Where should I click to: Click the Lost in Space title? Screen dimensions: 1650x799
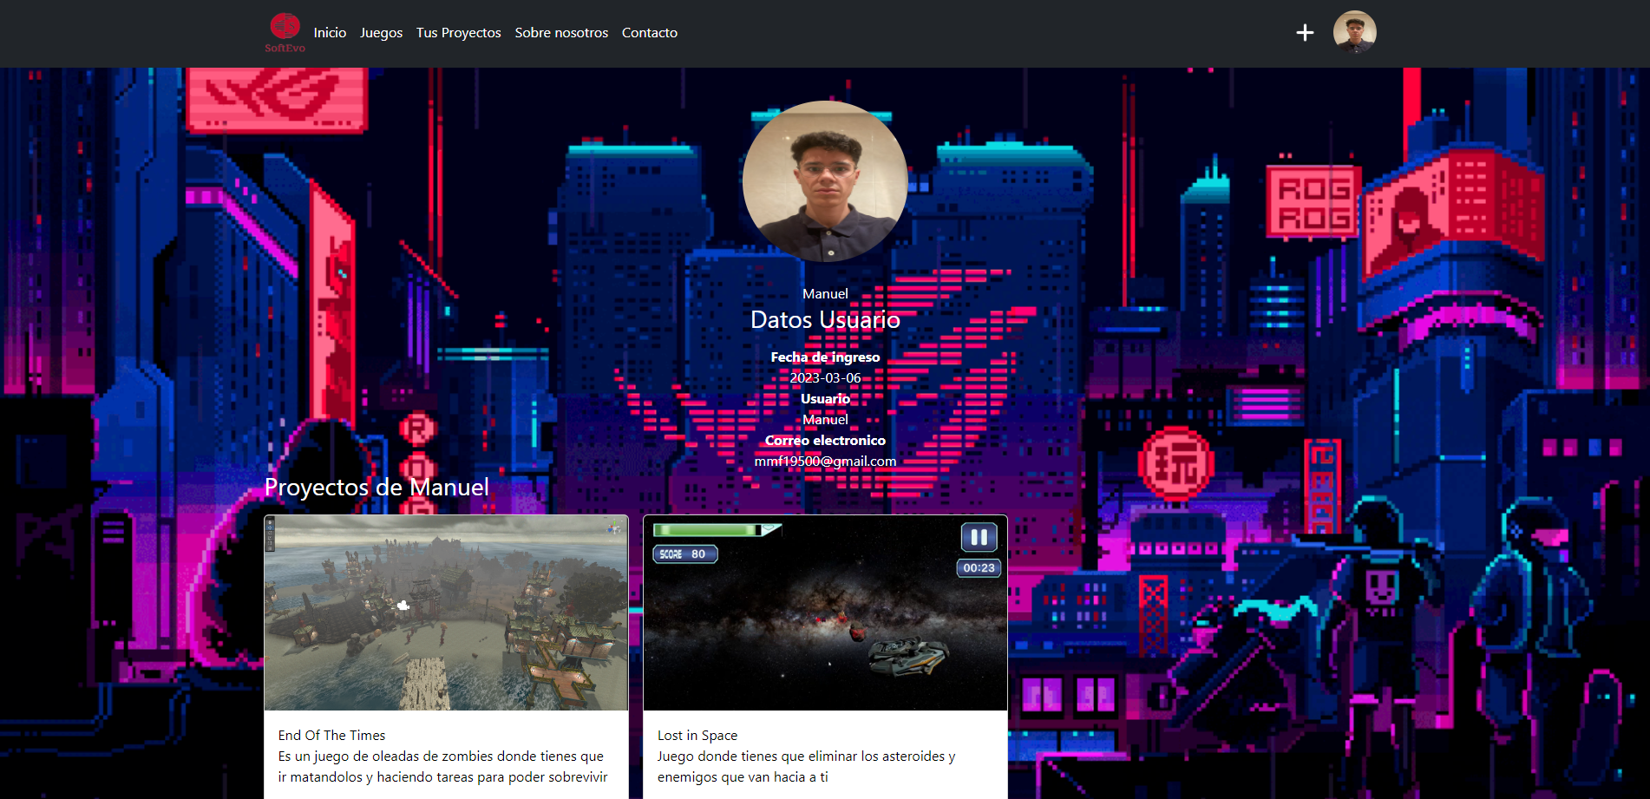click(697, 736)
